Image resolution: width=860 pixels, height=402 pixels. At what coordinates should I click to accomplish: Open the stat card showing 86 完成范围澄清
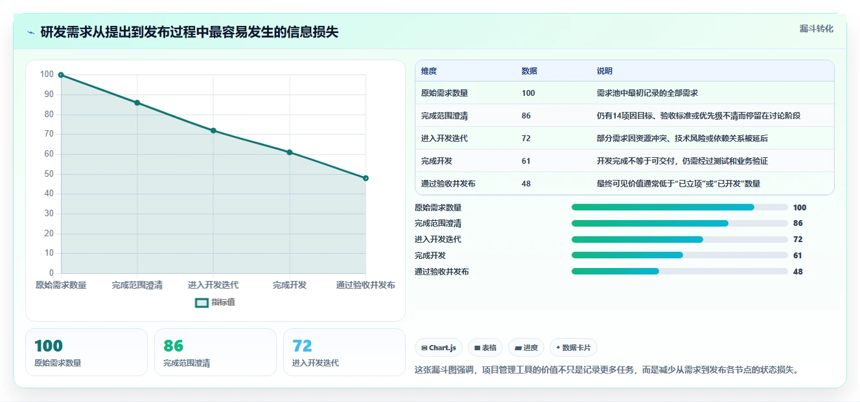[x=215, y=352]
